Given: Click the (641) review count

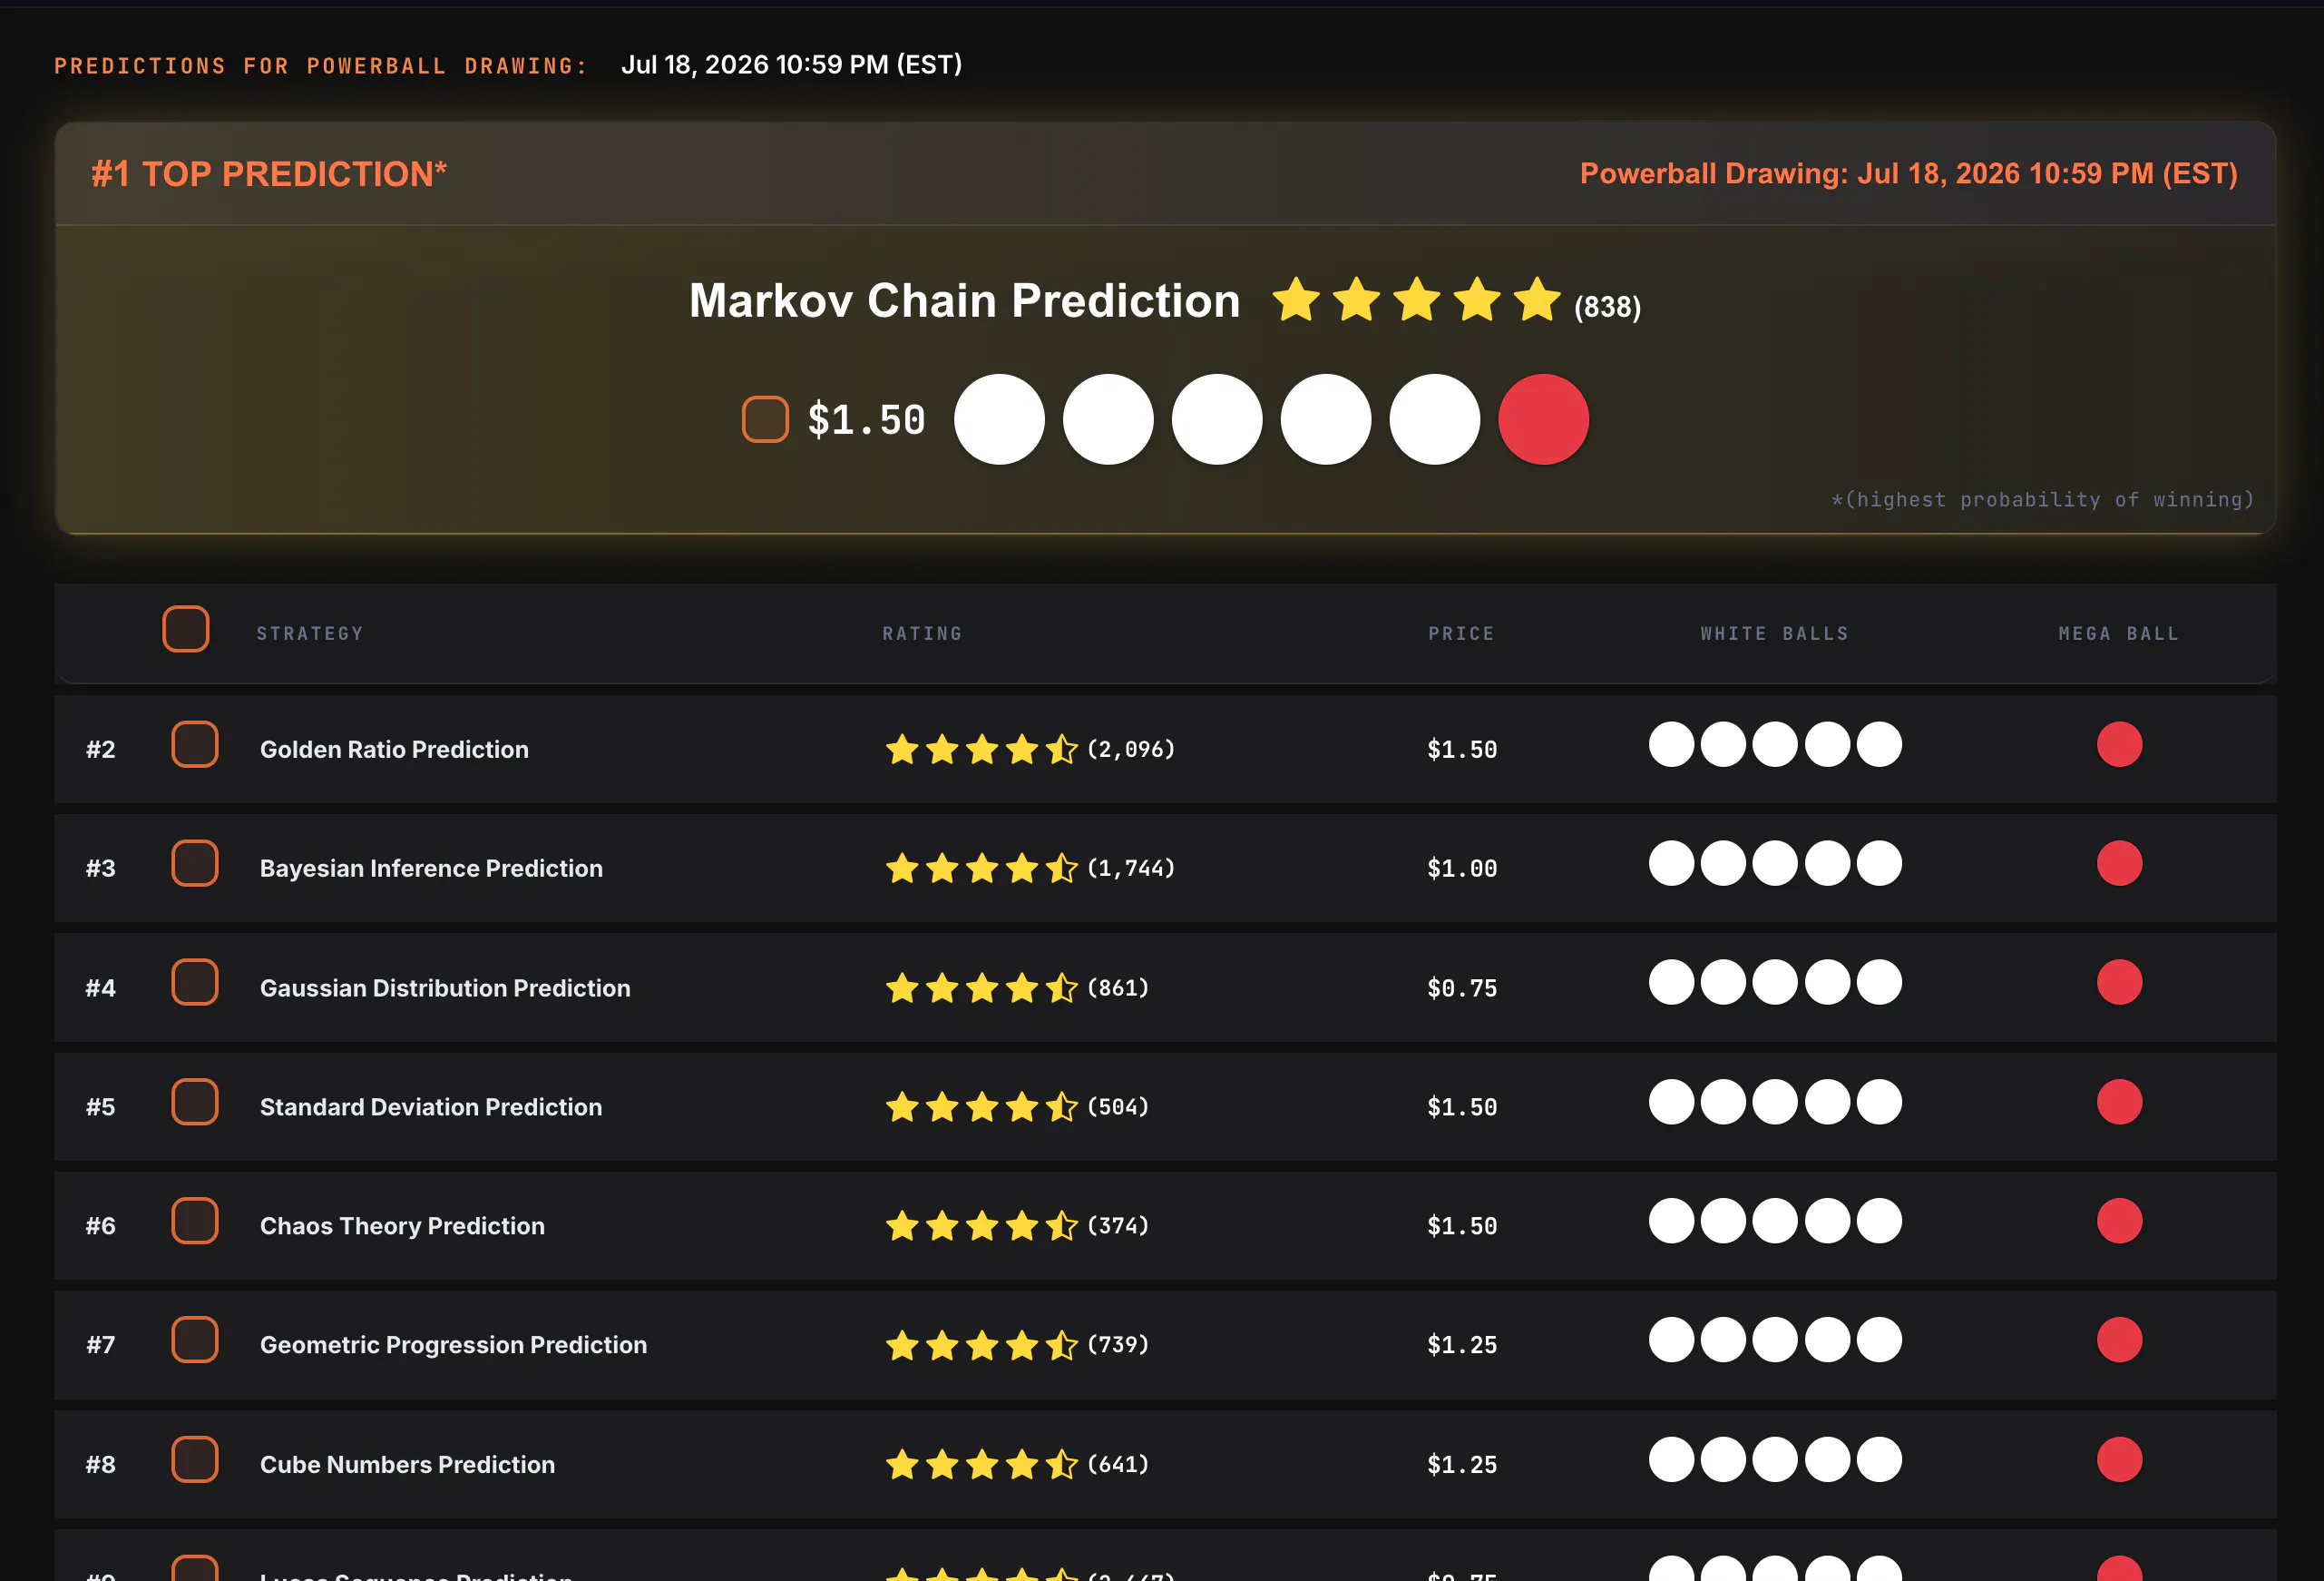Looking at the screenshot, I should point(1118,1464).
